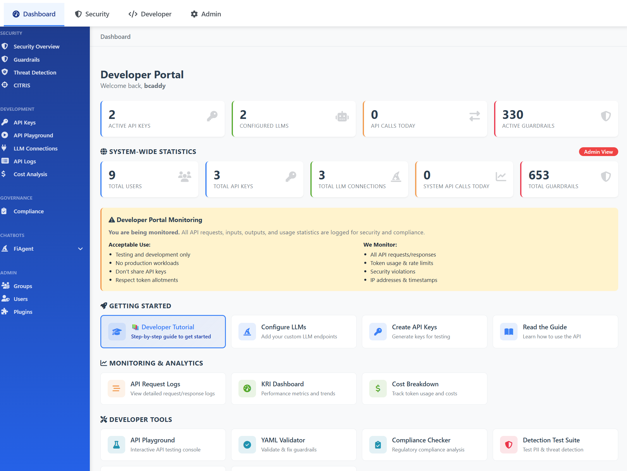Screen dimensions: 627x471
Task: Open Cost Analysis under Development
Action: pyautogui.click(x=30, y=174)
